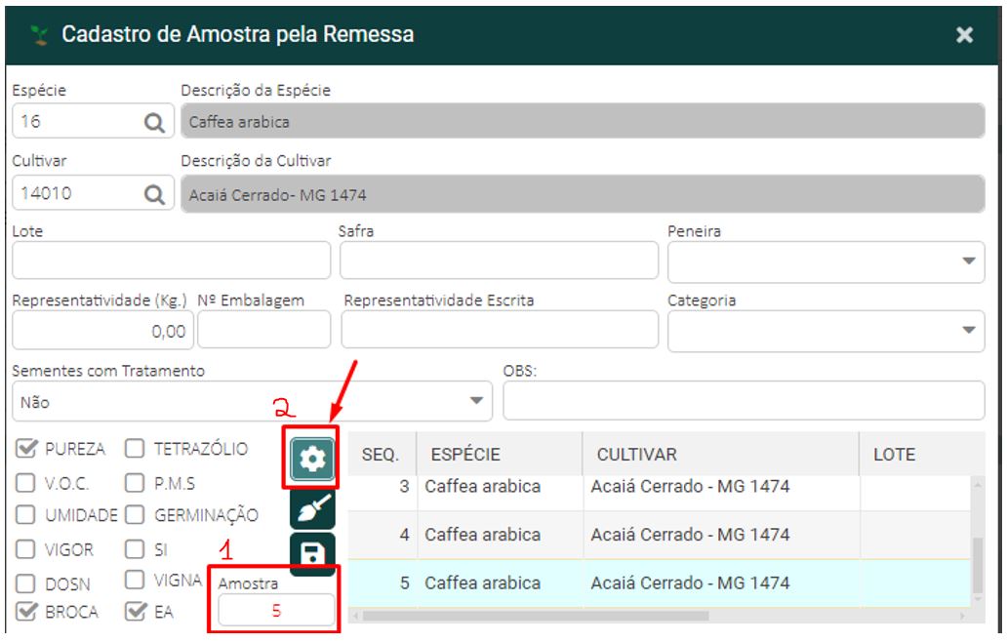Viewport: 1007px width, 643px height.
Task: Expand the Categoria dropdown
Action: coord(826,330)
